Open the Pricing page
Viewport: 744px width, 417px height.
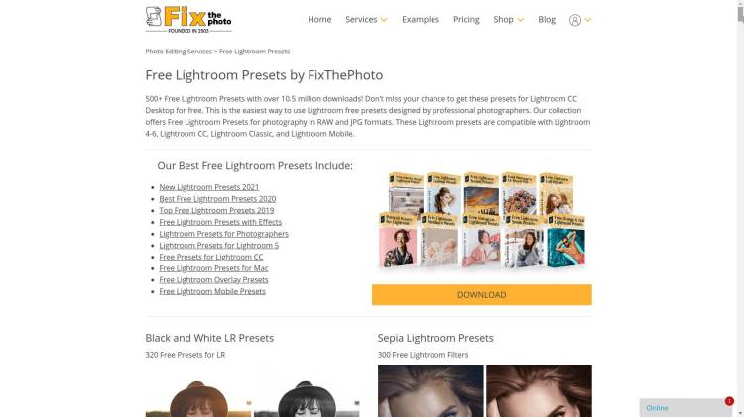point(466,20)
